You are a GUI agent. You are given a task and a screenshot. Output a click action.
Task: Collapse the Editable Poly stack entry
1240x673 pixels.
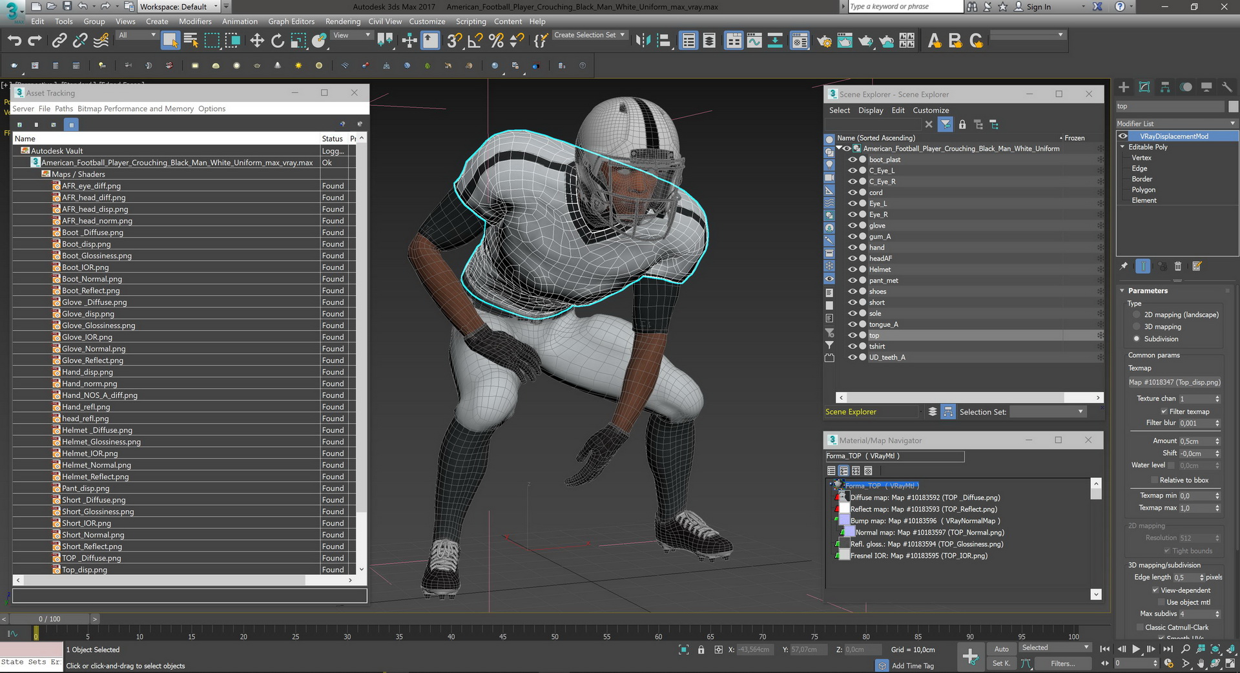(x=1122, y=147)
